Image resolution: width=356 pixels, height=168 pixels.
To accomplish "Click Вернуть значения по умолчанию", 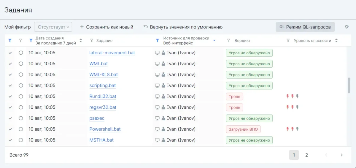I will click(183, 27).
